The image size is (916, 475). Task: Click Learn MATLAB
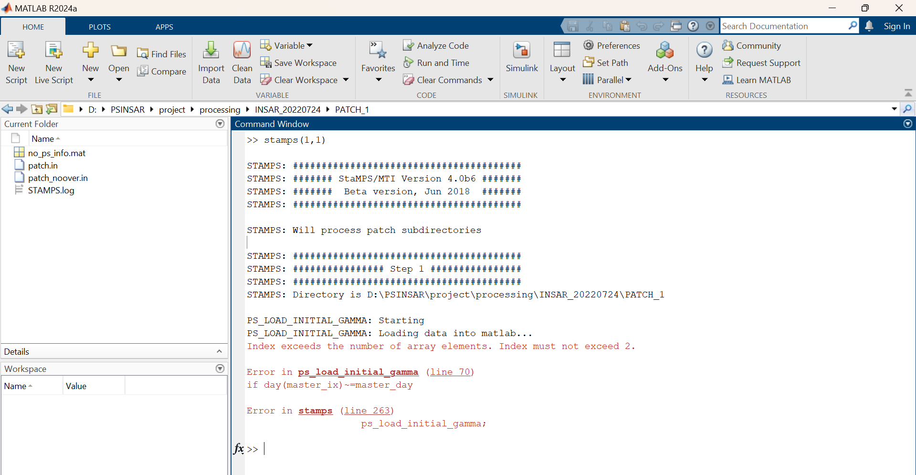click(757, 80)
